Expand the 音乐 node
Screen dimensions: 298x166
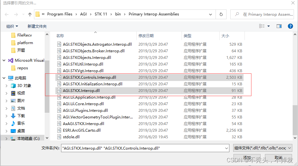point(7,123)
